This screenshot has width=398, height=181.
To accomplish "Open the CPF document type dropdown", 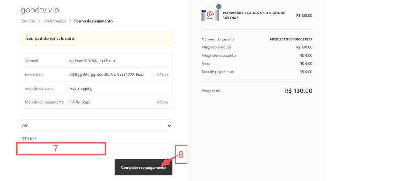I will [96, 126].
